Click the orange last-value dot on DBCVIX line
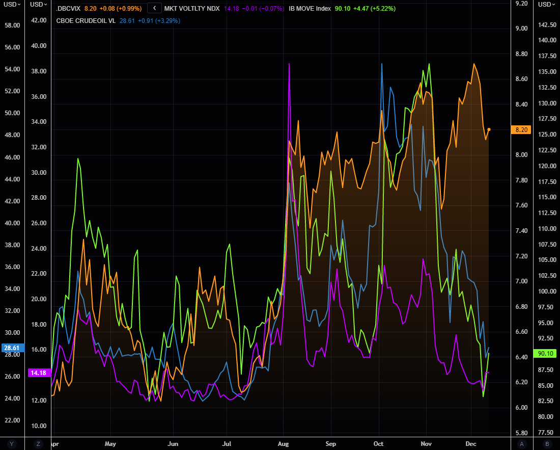The width and height of the screenshot is (560, 450). pos(489,129)
